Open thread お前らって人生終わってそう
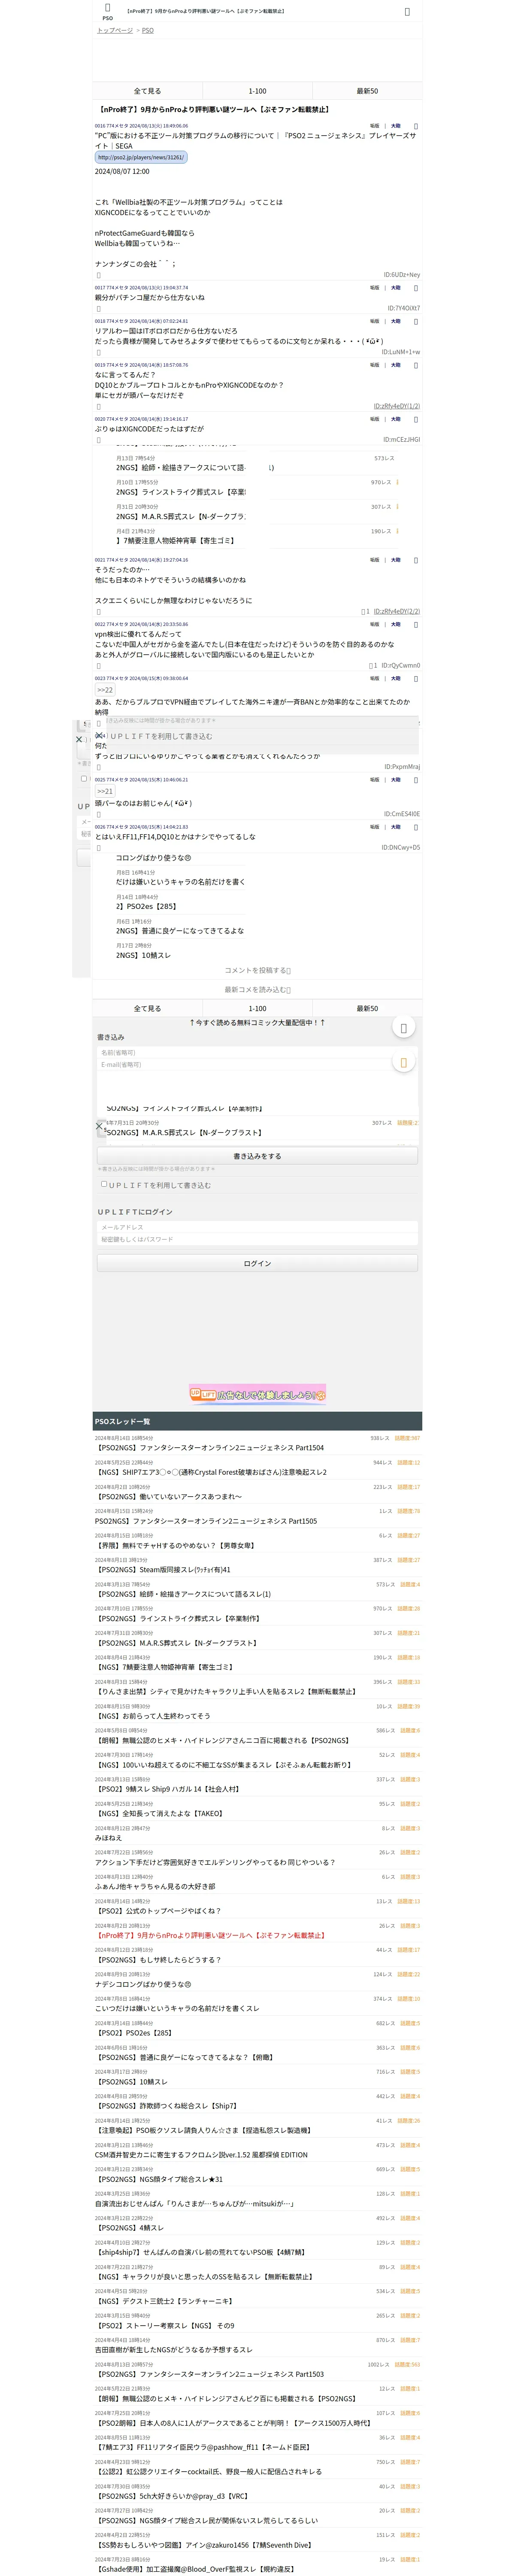 153,1716
